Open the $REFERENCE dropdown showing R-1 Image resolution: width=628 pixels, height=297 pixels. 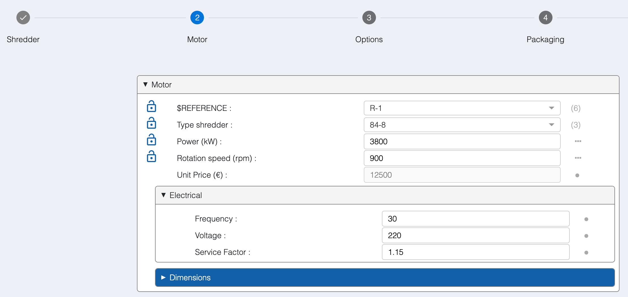tap(551, 108)
